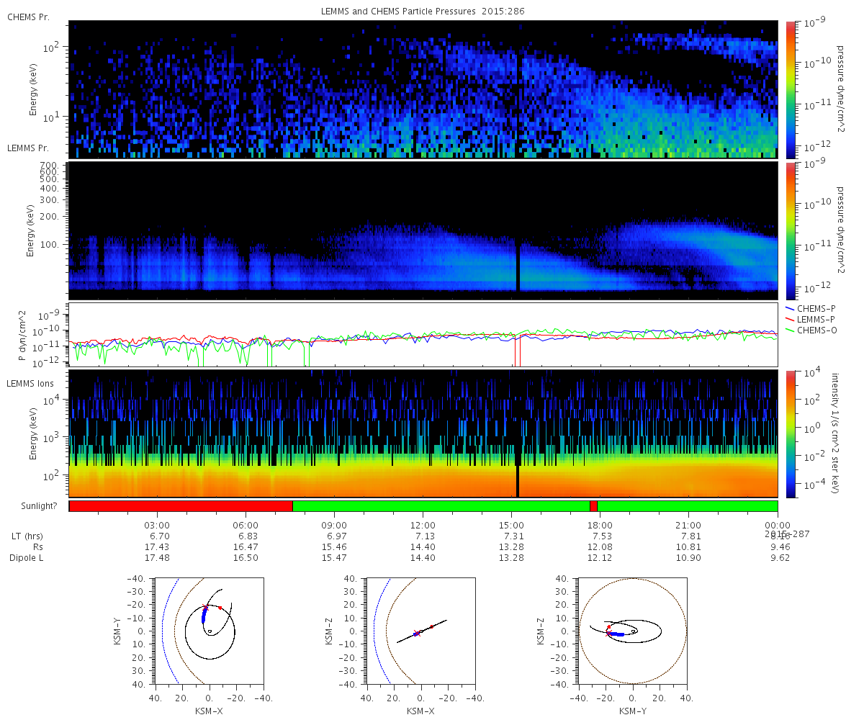Select the 'LT (hrs)' row label
864x720 pixels.
pos(27,536)
